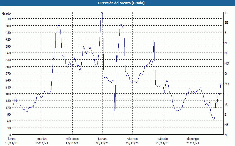The image size is (235, 146).
Task: Click the 90 y-axis label
Action: (9, 114)
